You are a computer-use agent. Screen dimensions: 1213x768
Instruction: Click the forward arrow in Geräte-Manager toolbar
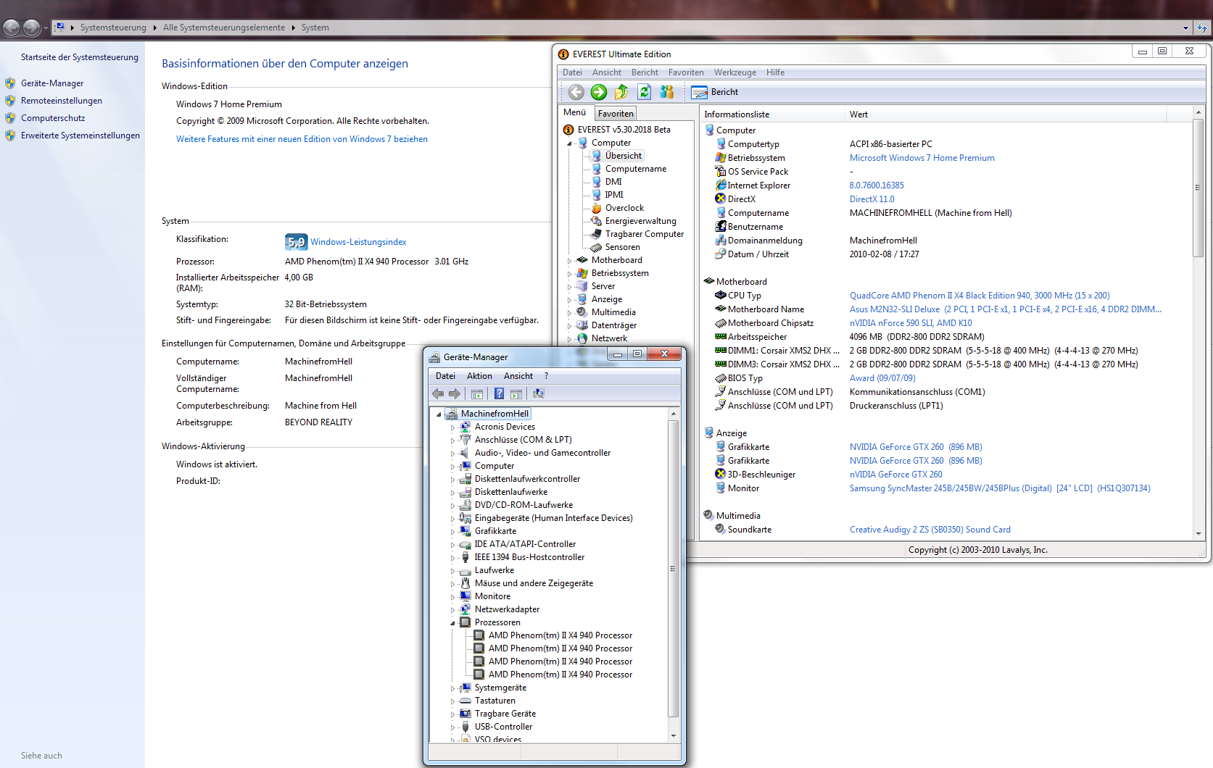tap(455, 394)
